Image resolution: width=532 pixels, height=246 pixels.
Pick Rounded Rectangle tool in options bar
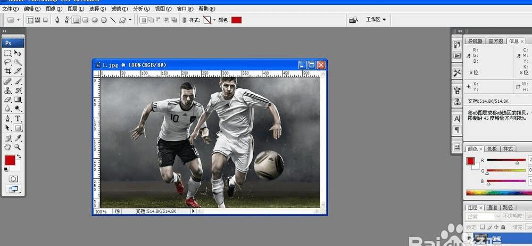click(x=86, y=20)
